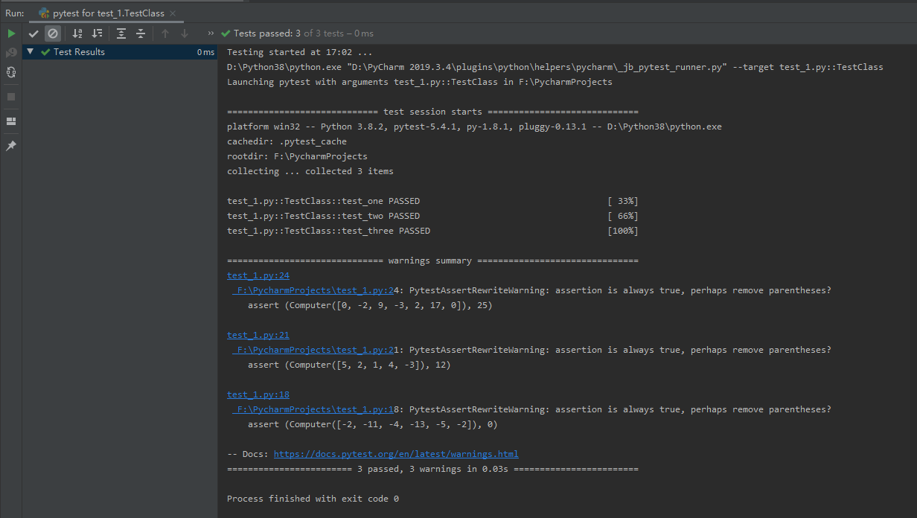Click Rerun Failed Tests icon
The width and height of the screenshot is (917, 518).
tap(11, 53)
